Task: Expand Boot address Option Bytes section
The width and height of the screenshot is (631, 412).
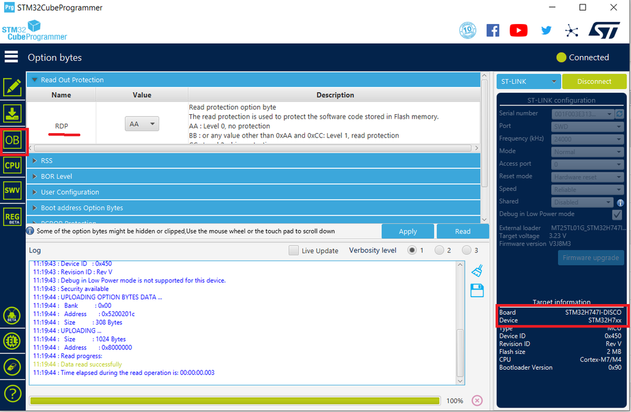Action: 253,208
